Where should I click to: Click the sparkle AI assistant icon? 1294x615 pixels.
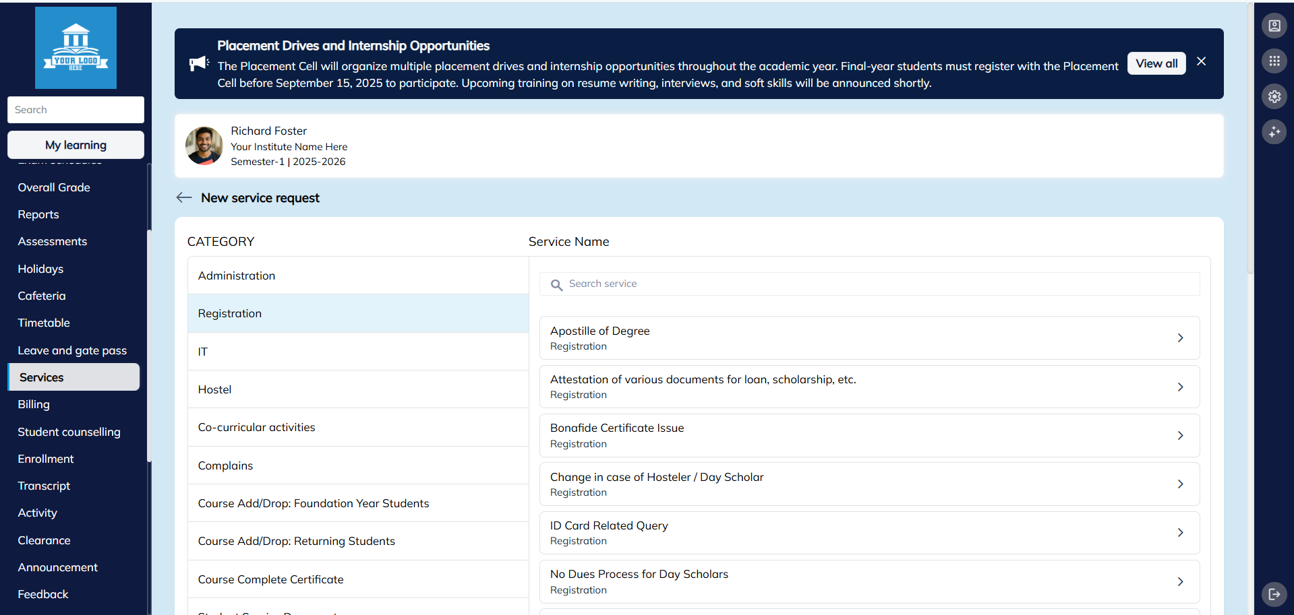(1274, 132)
